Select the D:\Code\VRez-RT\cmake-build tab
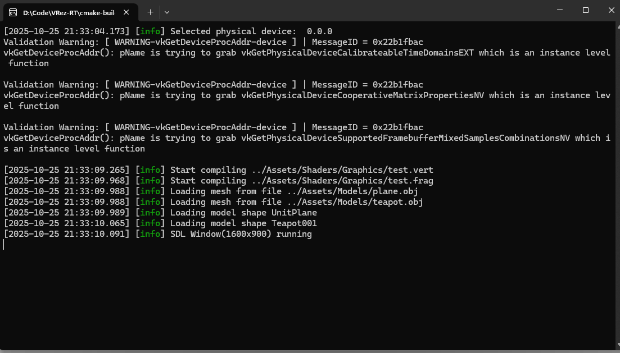This screenshot has width=620, height=353. coord(69,12)
